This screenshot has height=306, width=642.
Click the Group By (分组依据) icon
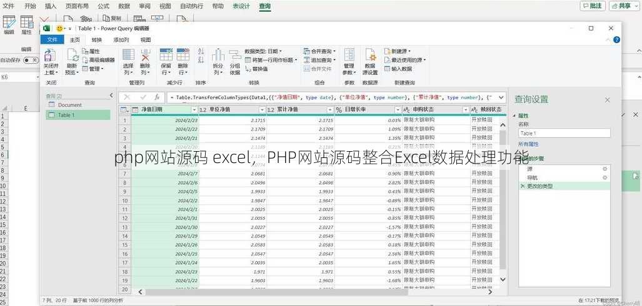point(235,55)
